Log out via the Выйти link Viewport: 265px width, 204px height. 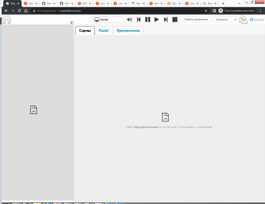[x=257, y=20]
